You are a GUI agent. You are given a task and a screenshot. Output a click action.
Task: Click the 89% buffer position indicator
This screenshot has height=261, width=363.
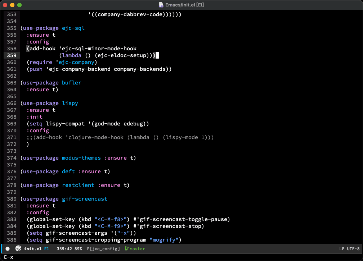click(78, 249)
